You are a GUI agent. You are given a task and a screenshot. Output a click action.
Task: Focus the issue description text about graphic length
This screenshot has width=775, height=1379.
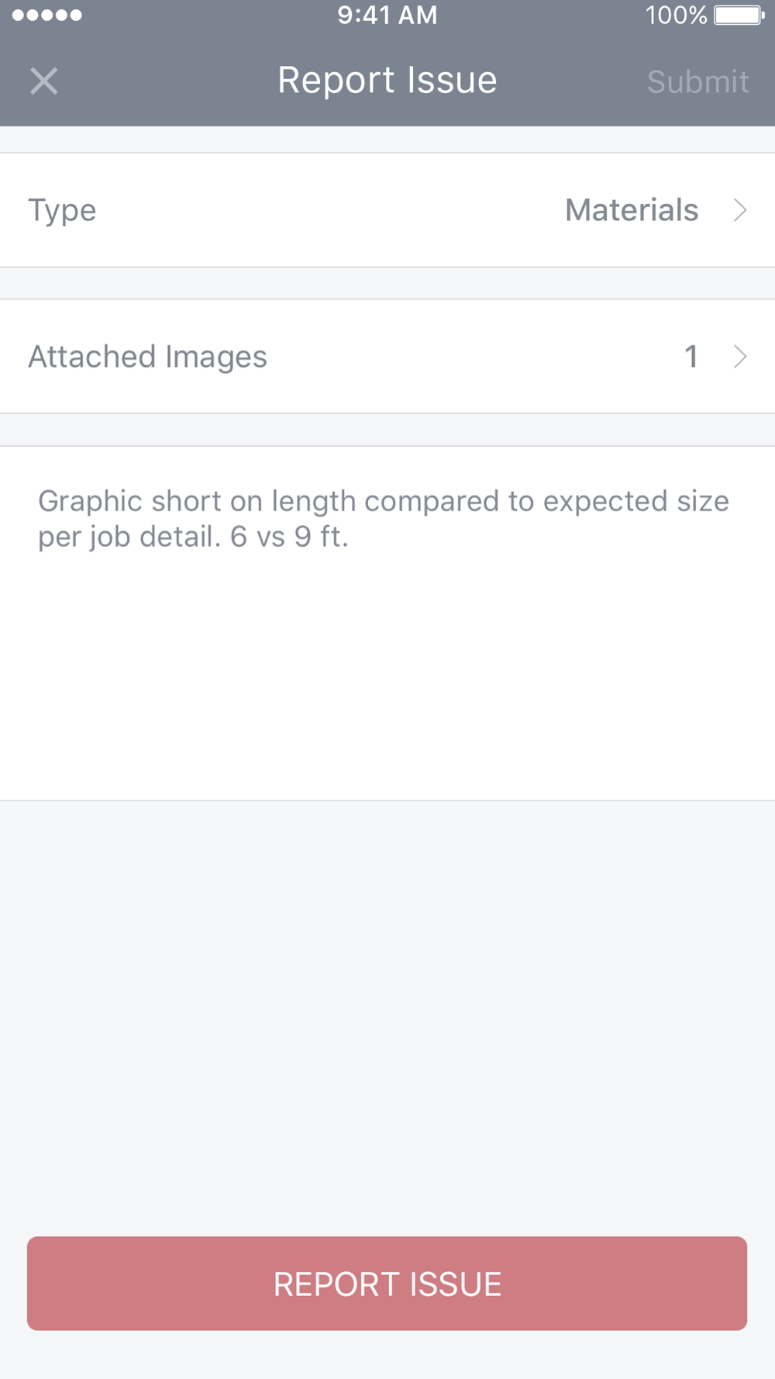384,519
